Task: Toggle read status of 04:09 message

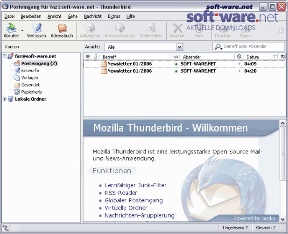Action: [x=176, y=64]
